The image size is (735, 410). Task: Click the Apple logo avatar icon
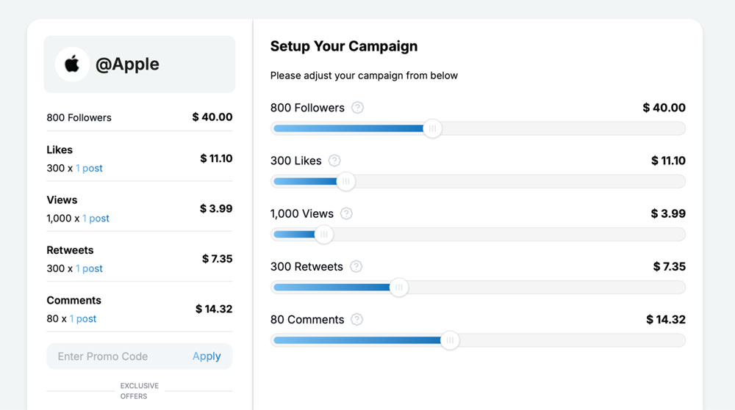[x=72, y=65]
